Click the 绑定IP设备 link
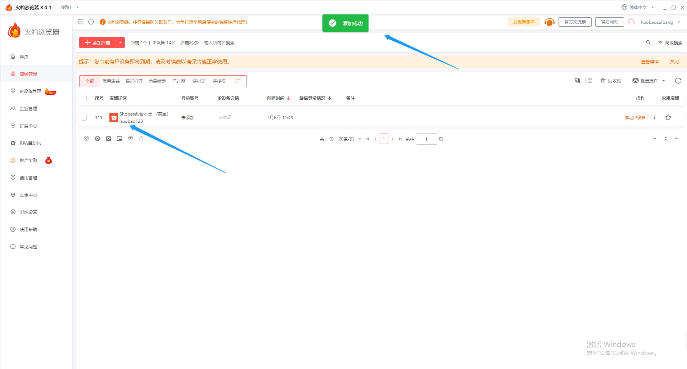Screen dimensions: 687x369 635,118
